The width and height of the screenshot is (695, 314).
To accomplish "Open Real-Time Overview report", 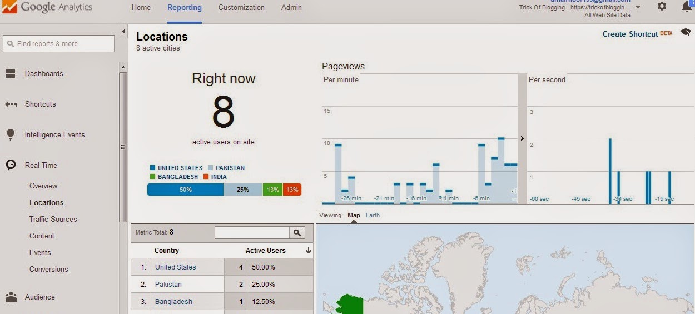I will tap(43, 186).
